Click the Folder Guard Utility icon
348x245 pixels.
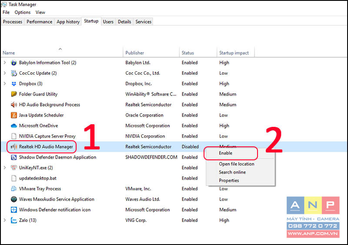click(14, 94)
